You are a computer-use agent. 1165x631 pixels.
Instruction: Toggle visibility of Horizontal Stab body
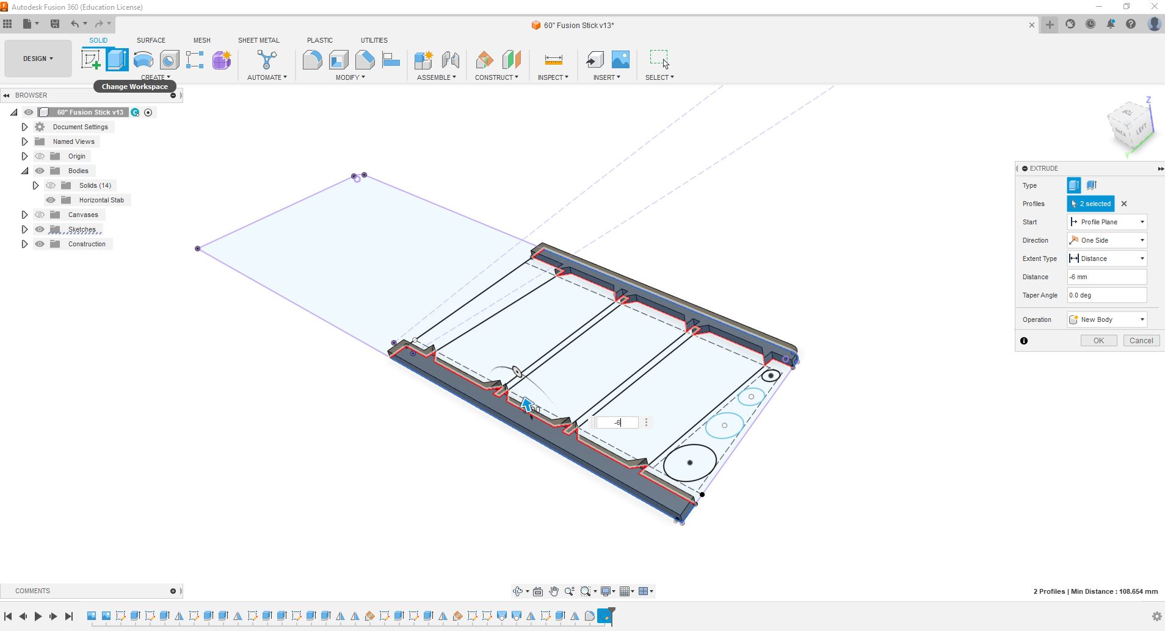click(51, 200)
